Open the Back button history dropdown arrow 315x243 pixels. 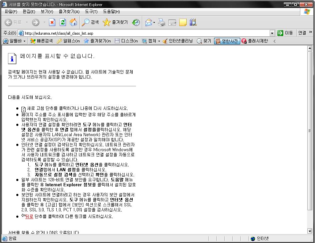coord(27,22)
